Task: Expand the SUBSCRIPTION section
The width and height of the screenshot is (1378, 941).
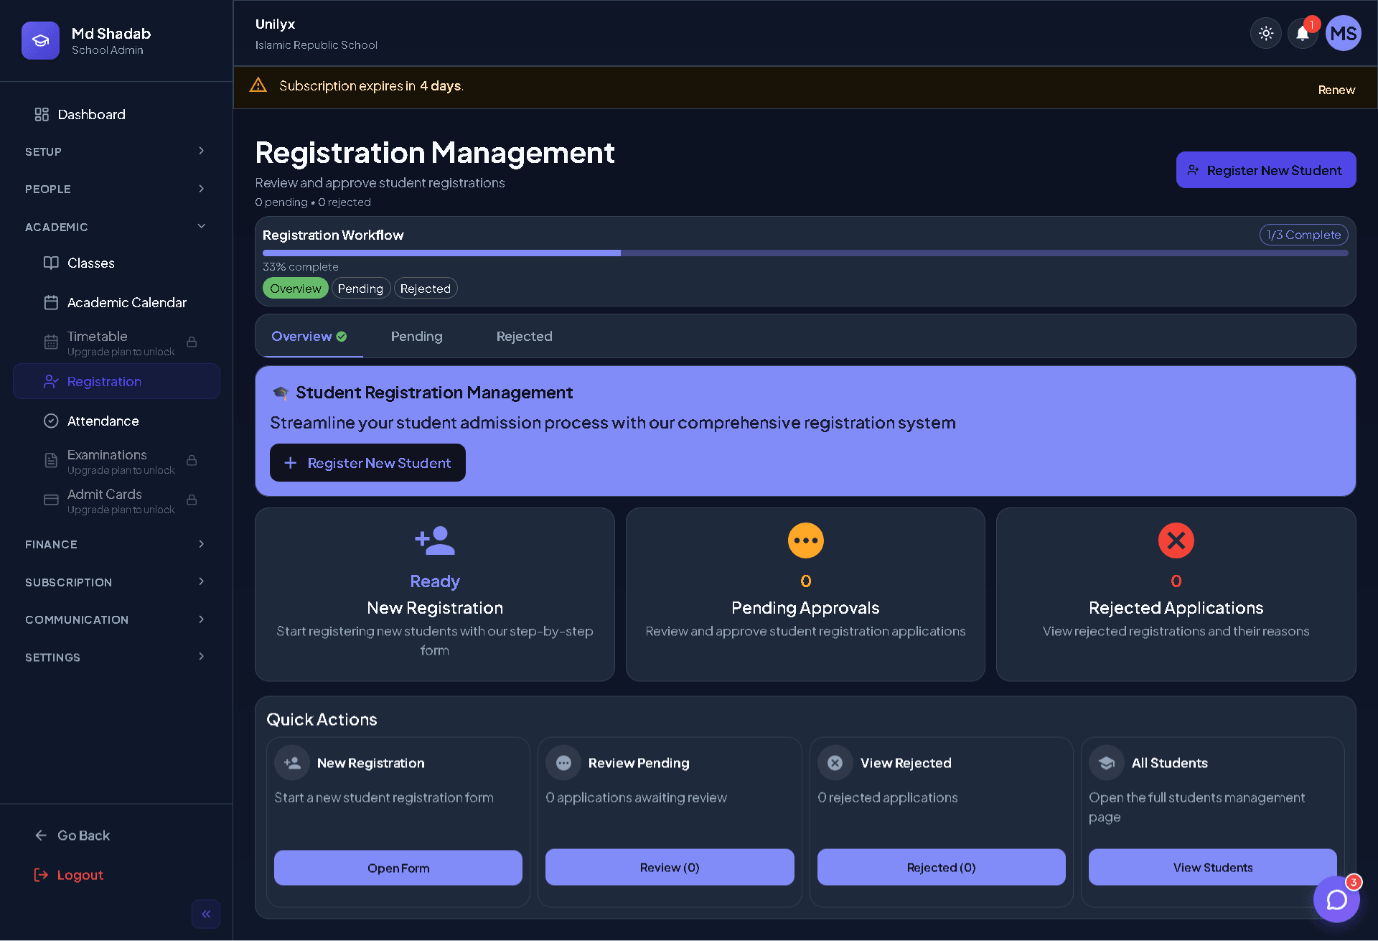Action: coord(116,582)
